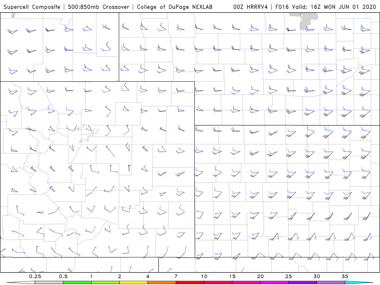Viewport: 380px width, 285px height.
Task: Click the magenta 20–25 color bar segment
Action: point(275,283)
